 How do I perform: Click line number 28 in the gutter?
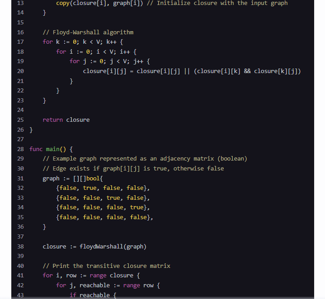[x=20, y=149]
